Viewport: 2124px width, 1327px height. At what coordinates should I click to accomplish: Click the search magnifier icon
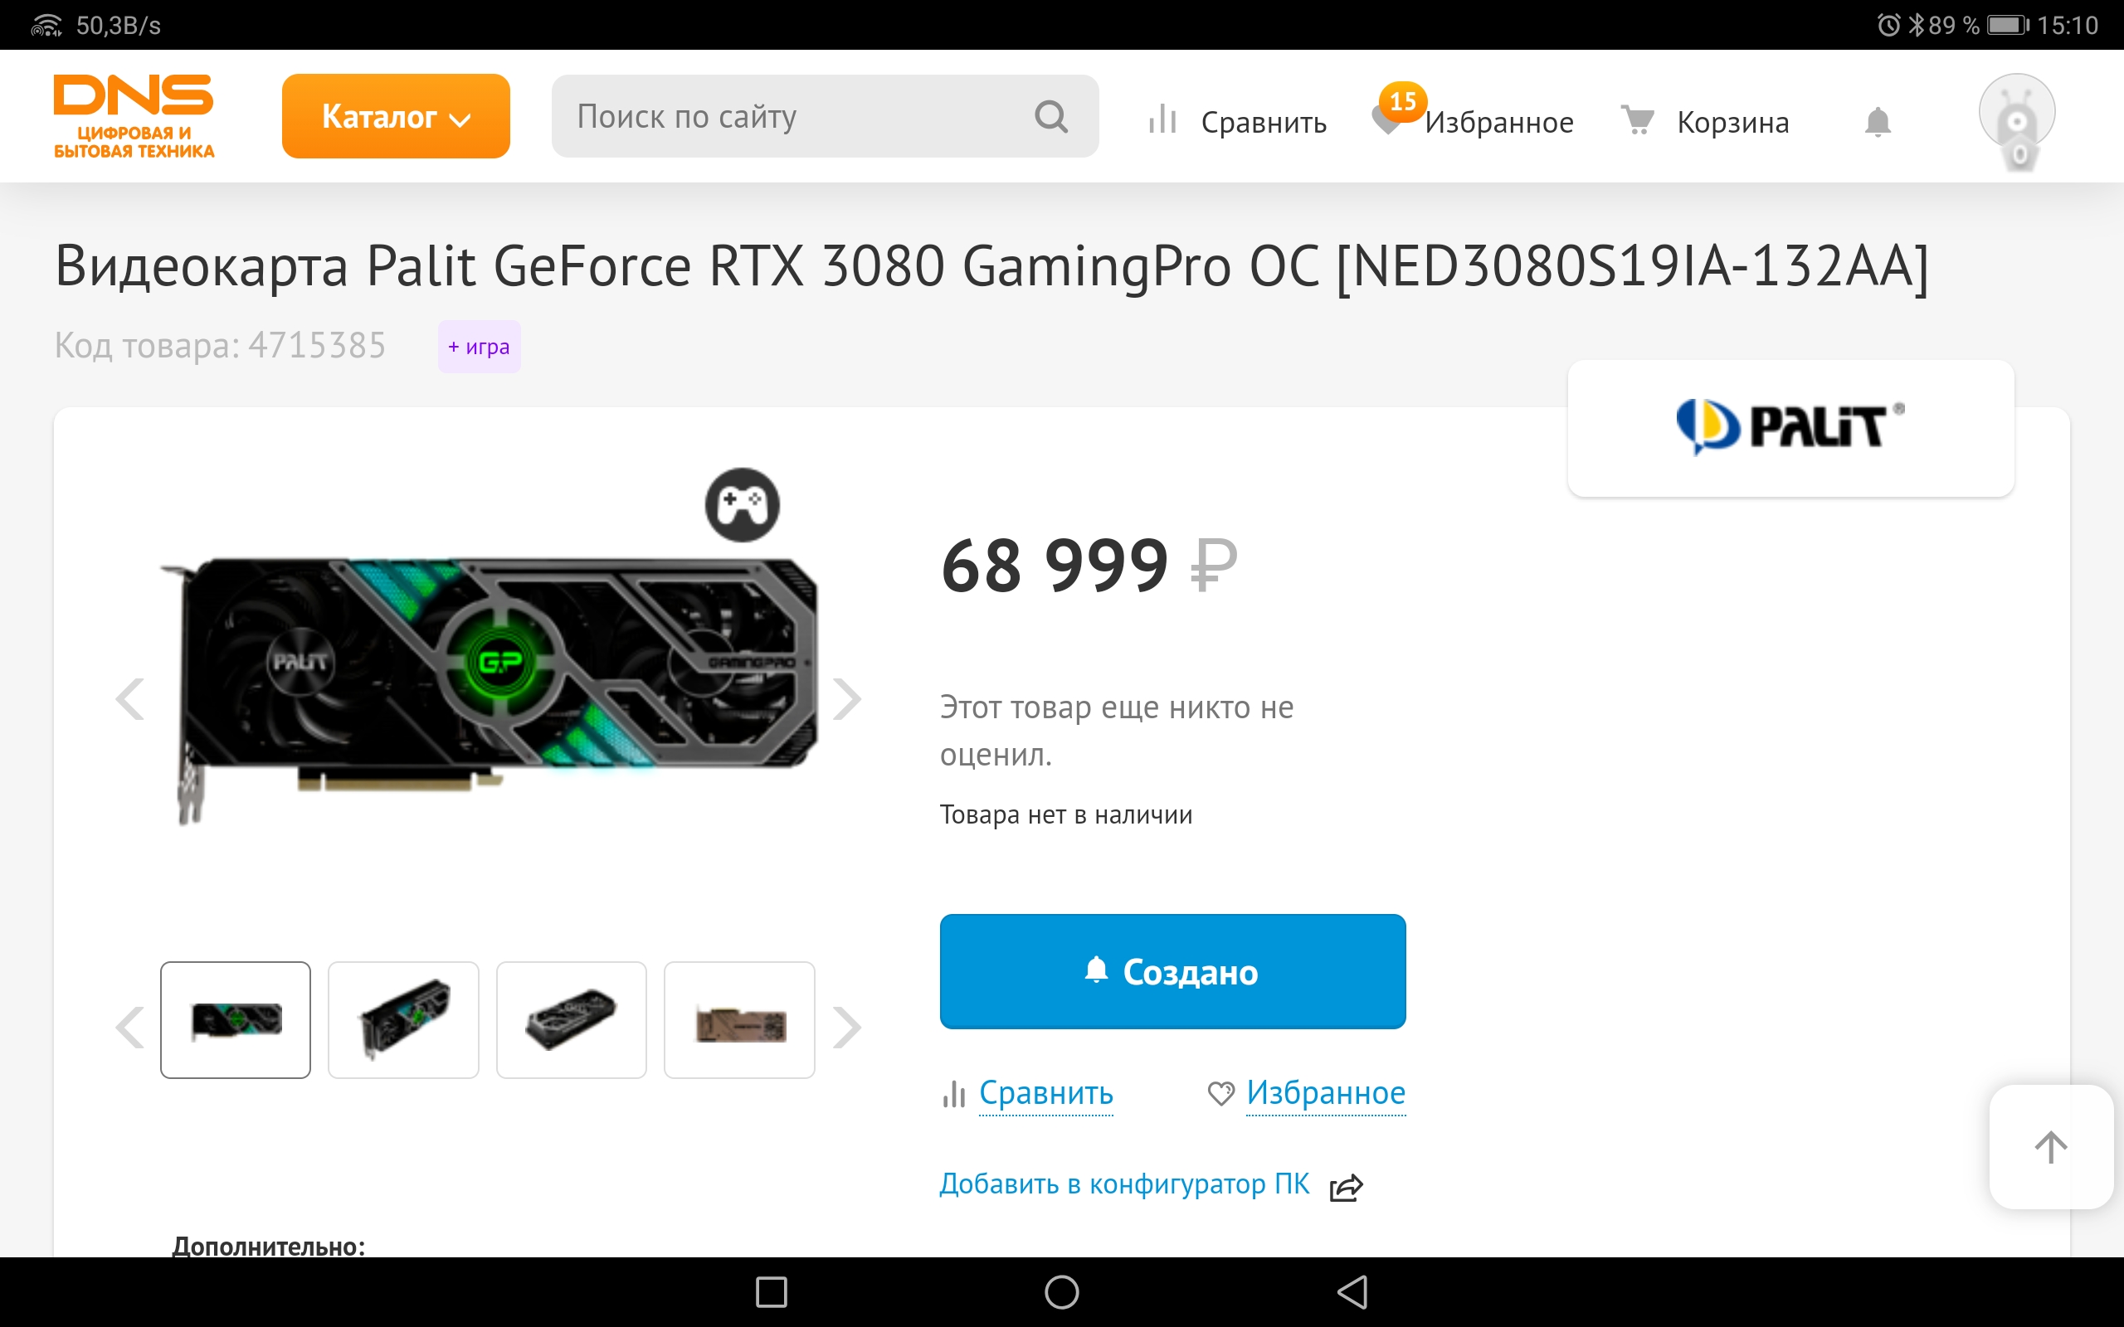click(x=1050, y=116)
